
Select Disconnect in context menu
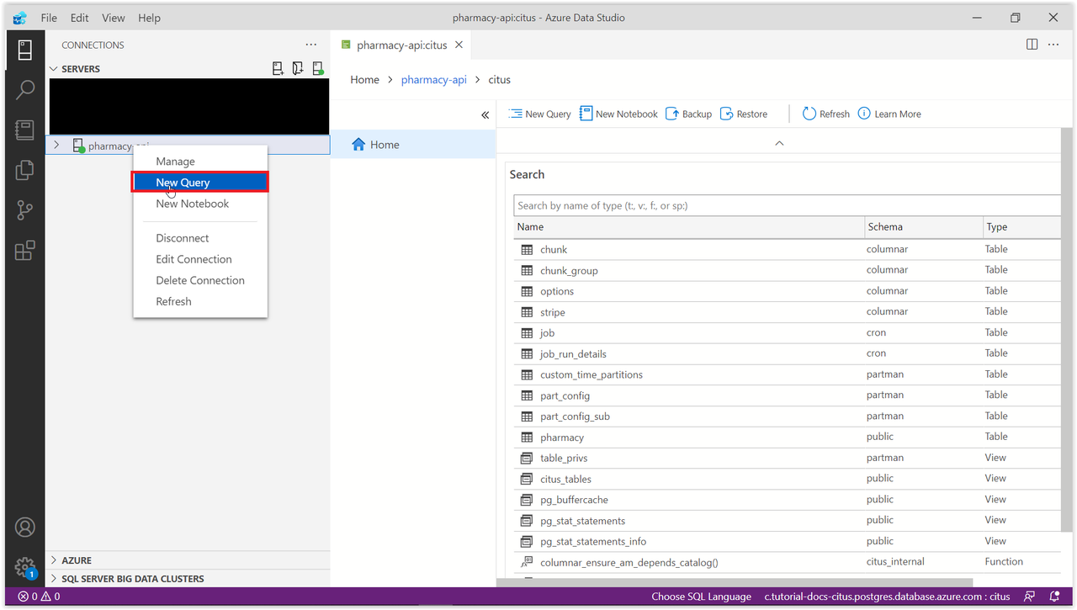tap(200, 238)
